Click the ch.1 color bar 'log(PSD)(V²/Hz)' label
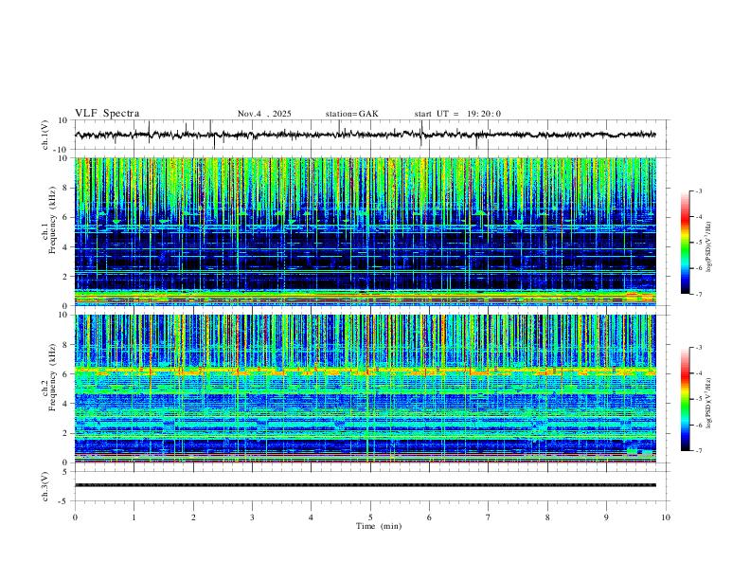Viewport: 750px width, 580px height. tap(709, 247)
